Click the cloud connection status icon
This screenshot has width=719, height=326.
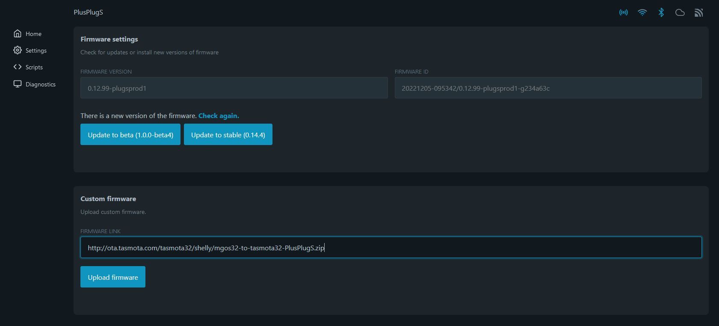tap(680, 12)
